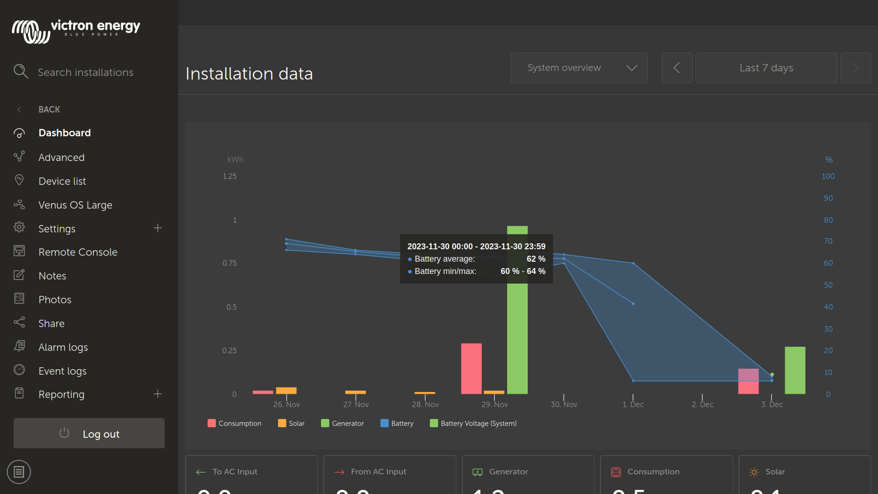Toggle the Battery series in the legend

pos(397,424)
